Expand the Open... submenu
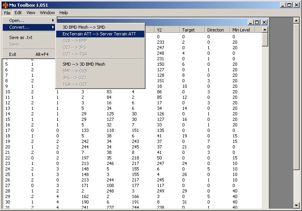This screenshot has width=302, height=211. [x=29, y=20]
